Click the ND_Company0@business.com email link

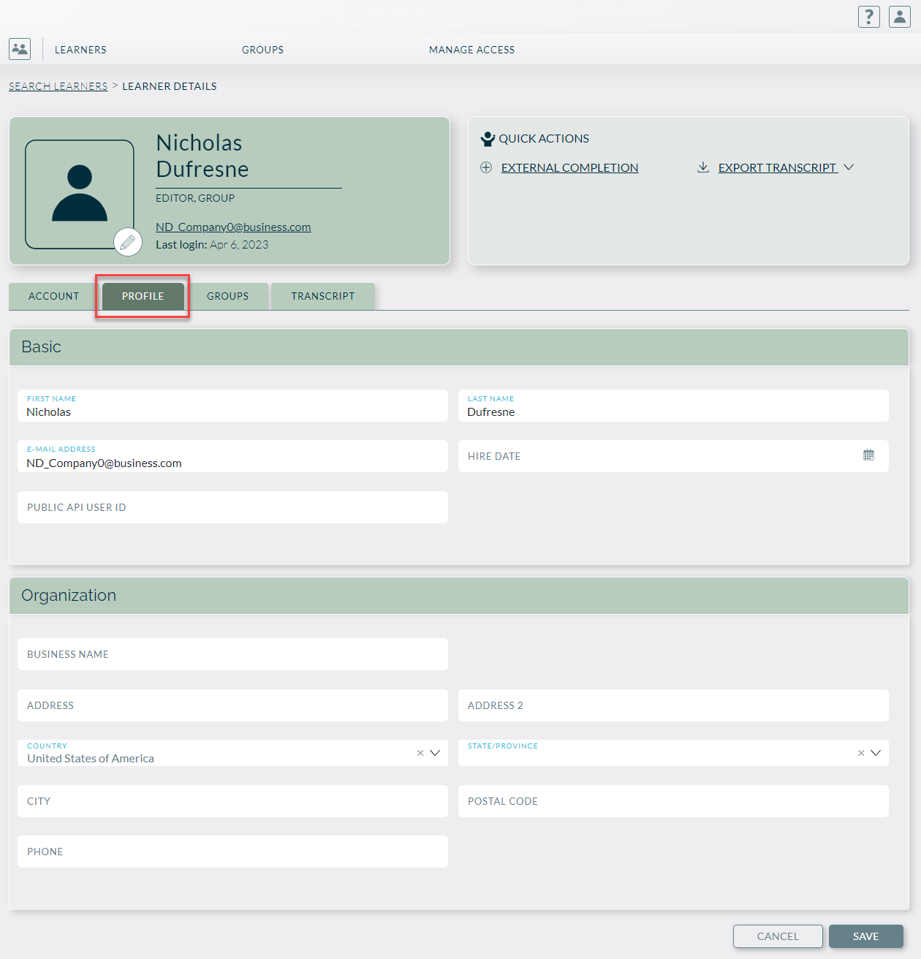coord(232,227)
